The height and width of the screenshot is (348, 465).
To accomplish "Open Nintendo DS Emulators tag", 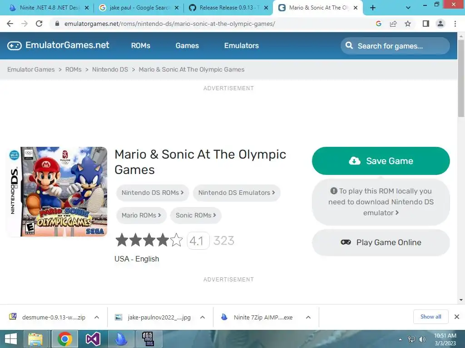I will pos(236,193).
